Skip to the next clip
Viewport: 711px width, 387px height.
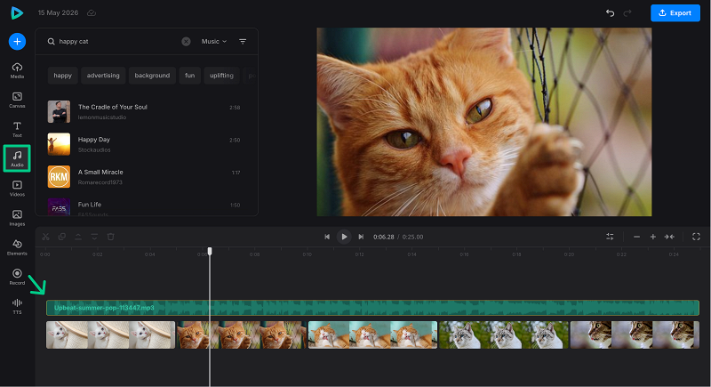[x=361, y=237]
